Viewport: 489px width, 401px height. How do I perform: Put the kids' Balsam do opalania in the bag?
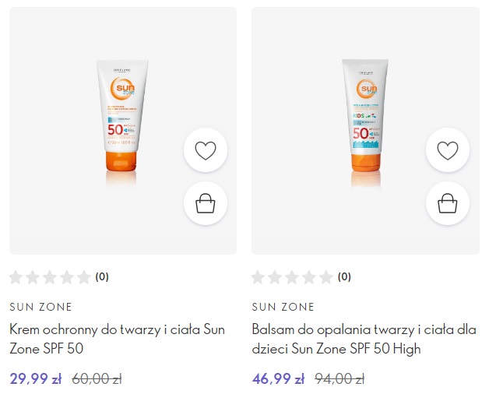(448, 203)
